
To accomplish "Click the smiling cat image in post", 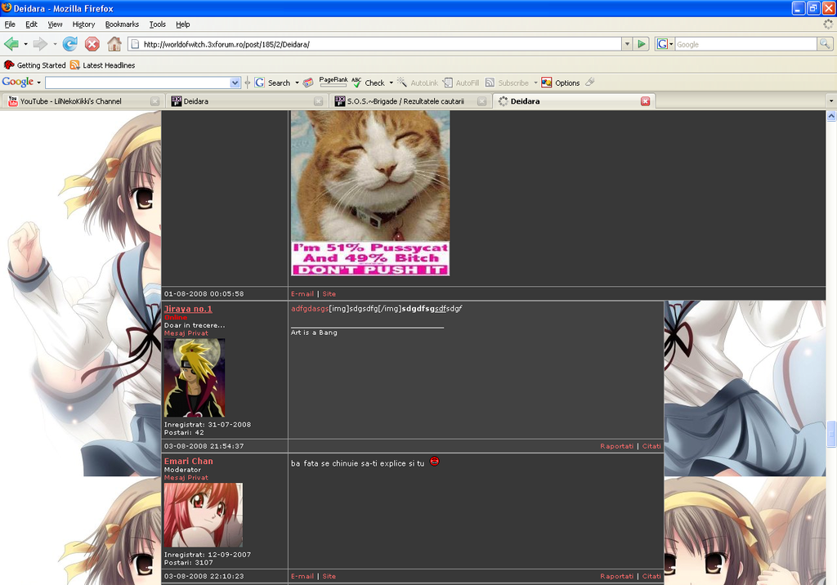I will pyautogui.click(x=370, y=193).
